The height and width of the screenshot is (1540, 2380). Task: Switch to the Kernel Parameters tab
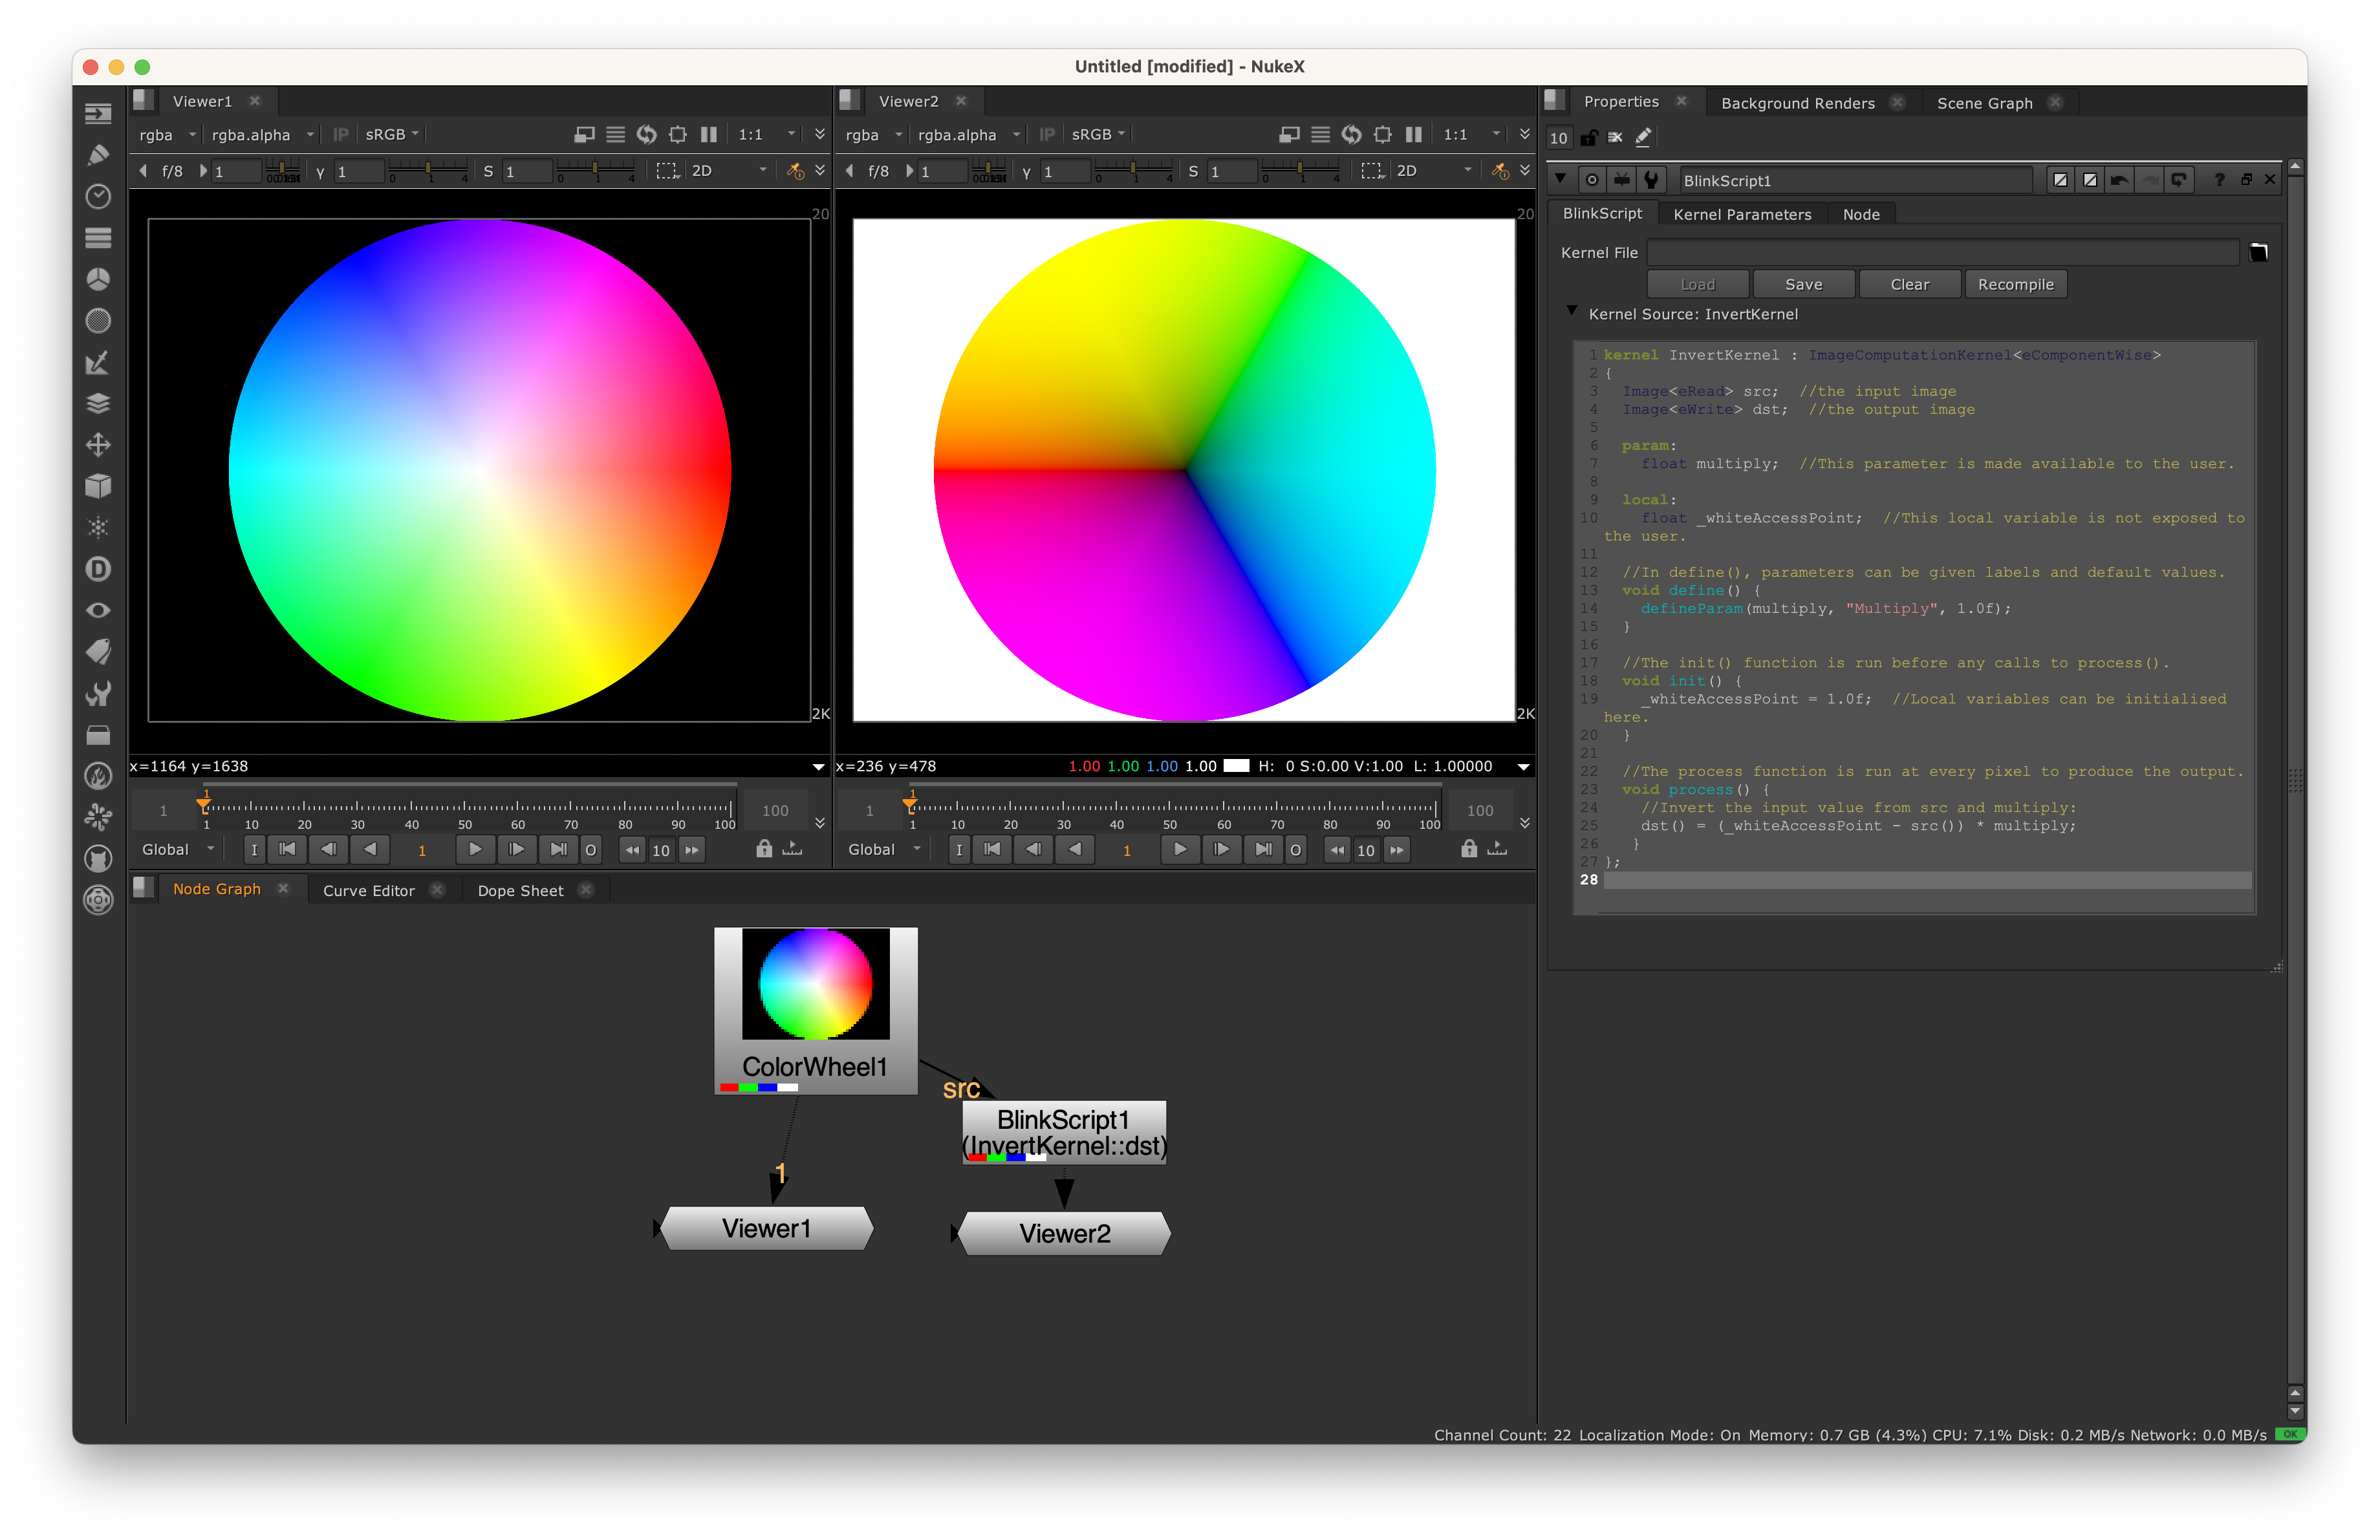[x=1742, y=215]
